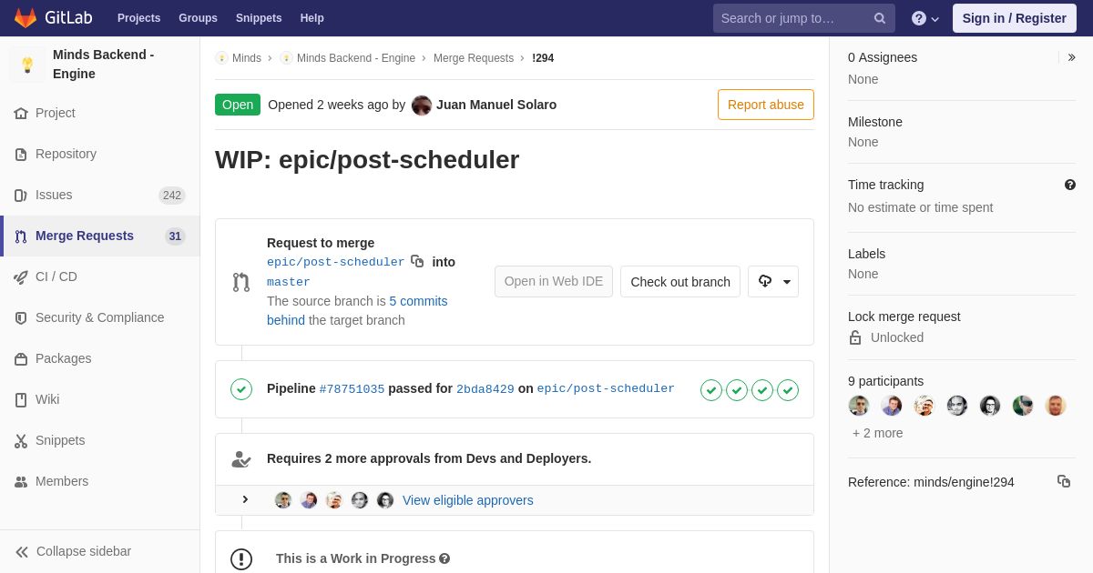Click Open in Web IDE button

click(x=554, y=282)
